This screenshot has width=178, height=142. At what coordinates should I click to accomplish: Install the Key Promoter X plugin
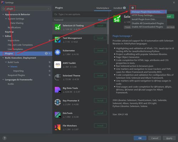pos(100,101)
